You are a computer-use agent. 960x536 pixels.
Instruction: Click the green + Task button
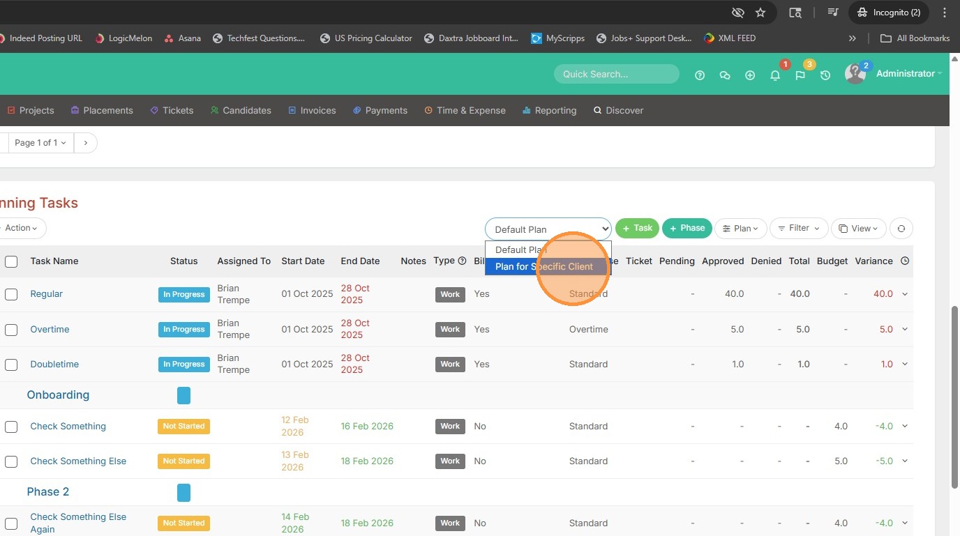click(637, 228)
